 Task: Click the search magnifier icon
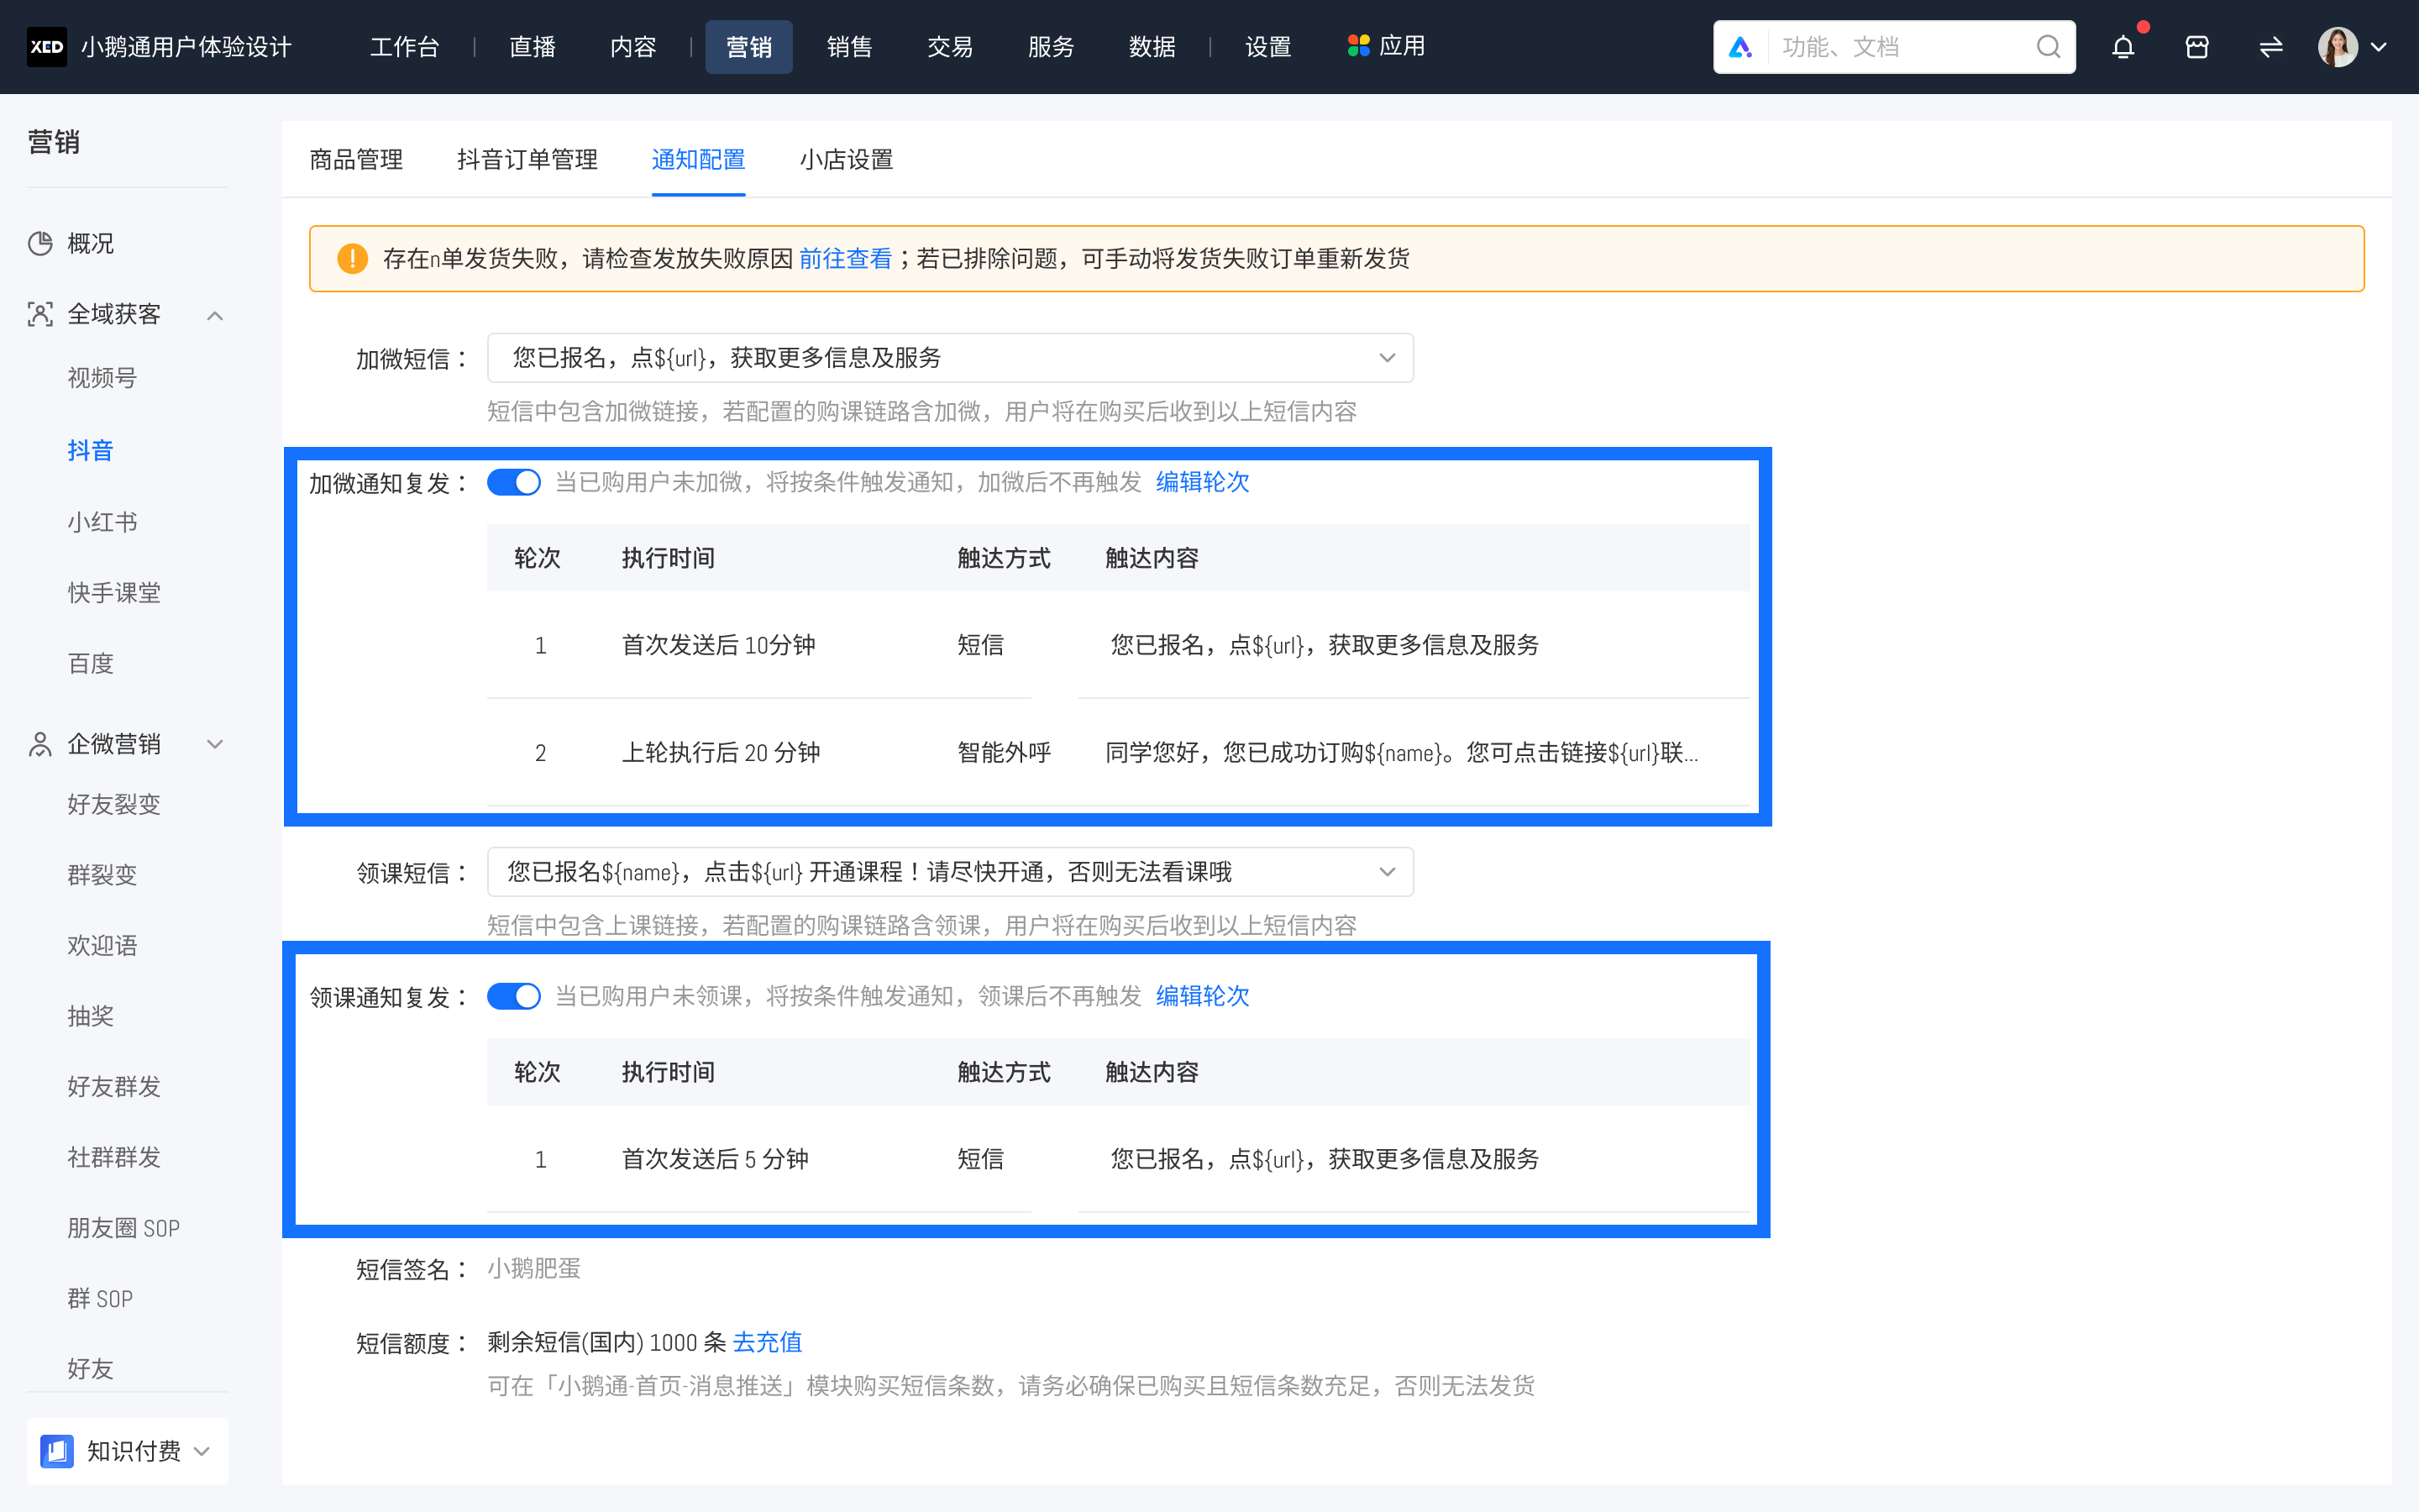pos(2049,46)
